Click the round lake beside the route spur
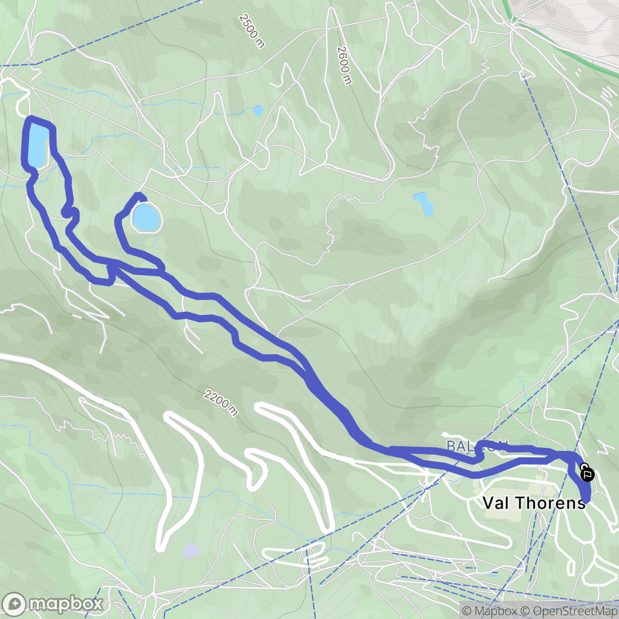This screenshot has width=619, height=619. 146,218
